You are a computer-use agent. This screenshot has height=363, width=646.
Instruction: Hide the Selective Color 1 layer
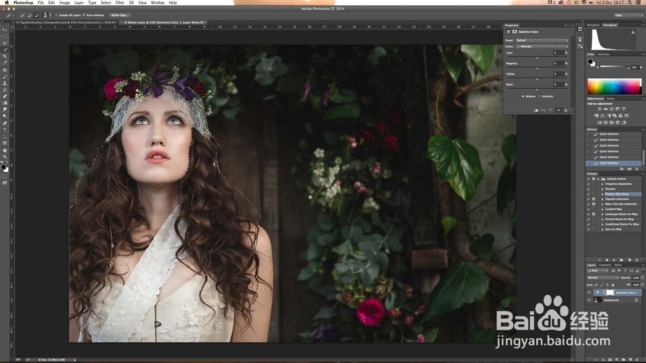tap(589, 293)
